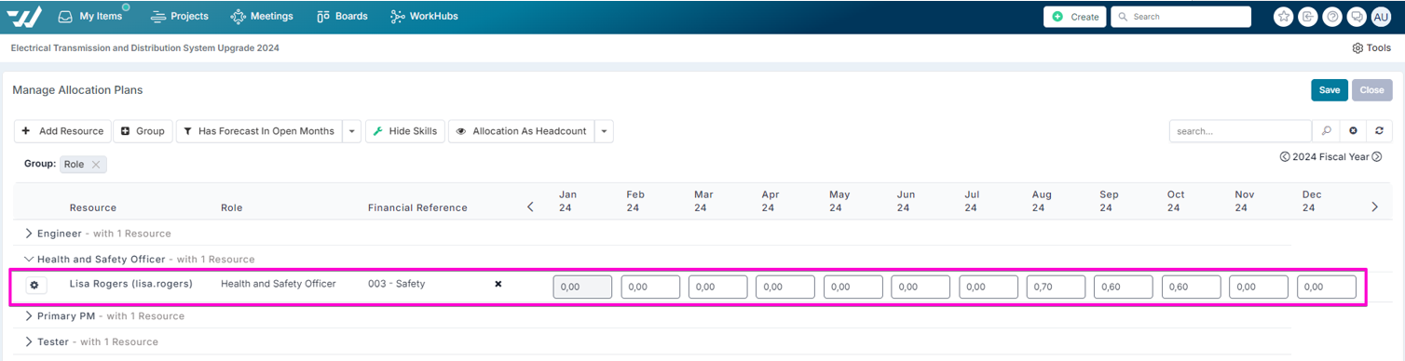The width and height of the screenshot is (1405, 361).
Task: Click Allocation As Headcount view button
Action: 522,131
